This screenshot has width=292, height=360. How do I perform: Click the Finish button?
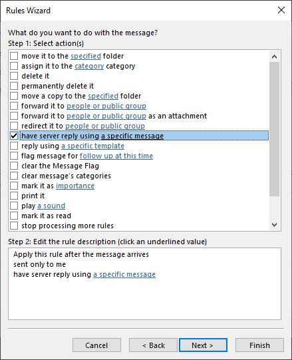click(259, 345)
